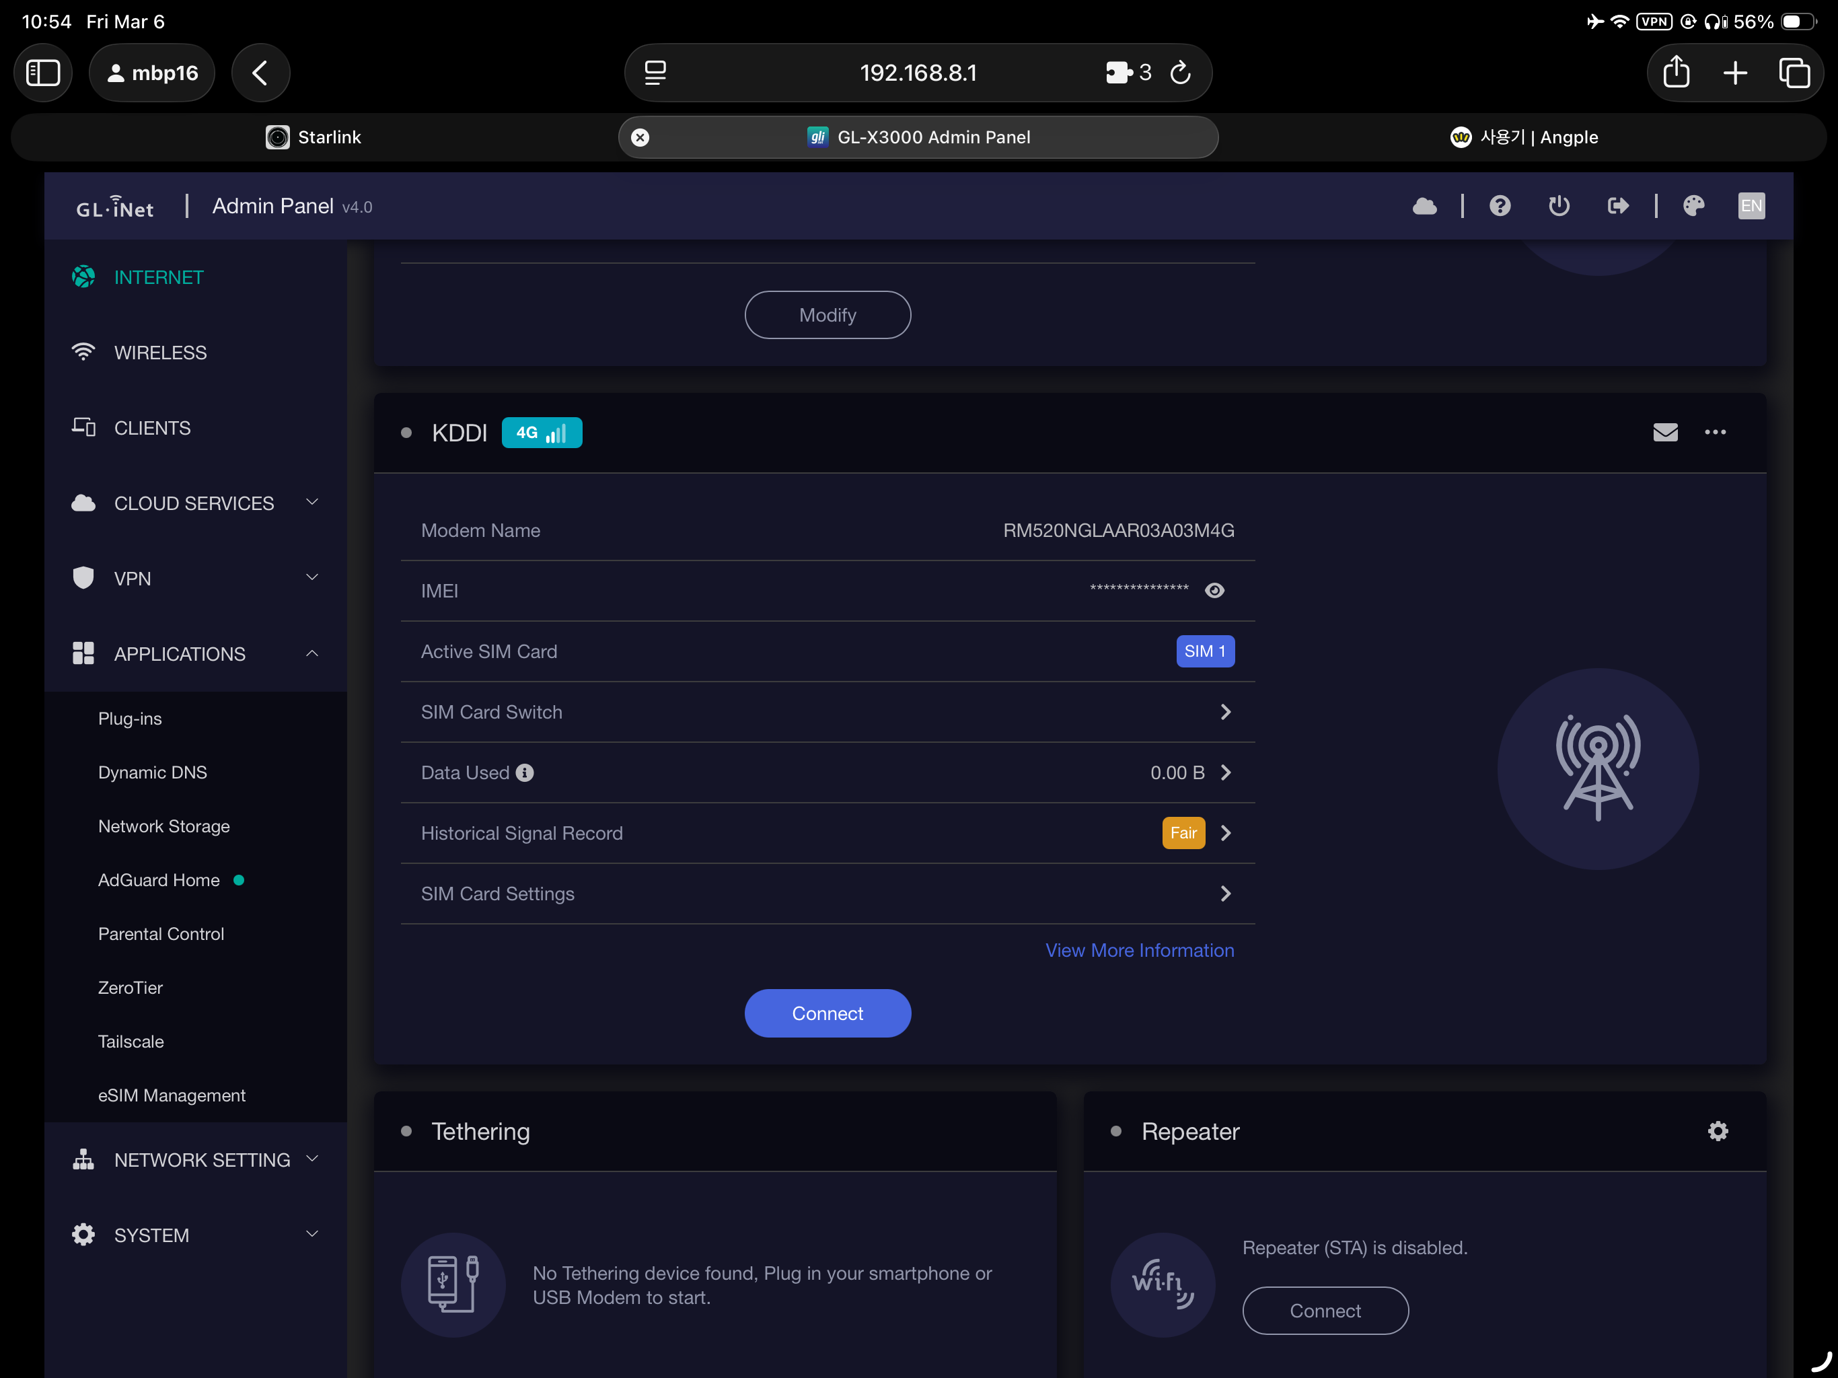Open SMS envelope icon in KDDI card
The height and width of the screenshot is (1378, 1838).
tap(1665, 432)
